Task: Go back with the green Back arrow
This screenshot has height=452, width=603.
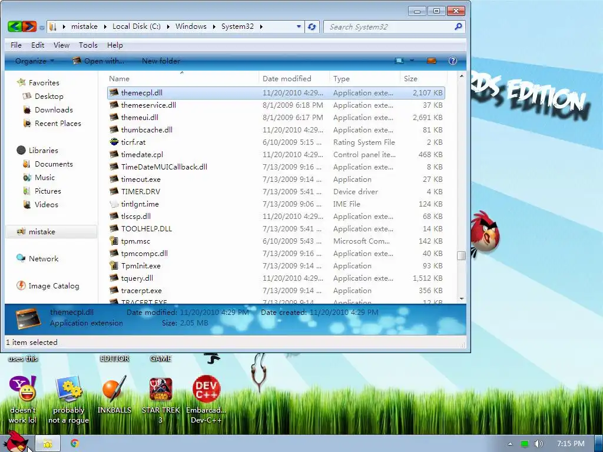Action: (x=15, y=26)
